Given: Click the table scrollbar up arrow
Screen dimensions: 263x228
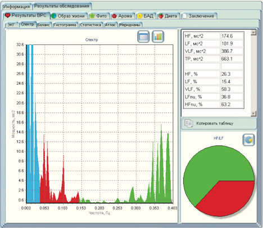Looking at the screenshot, I should [x=253, y=33].
